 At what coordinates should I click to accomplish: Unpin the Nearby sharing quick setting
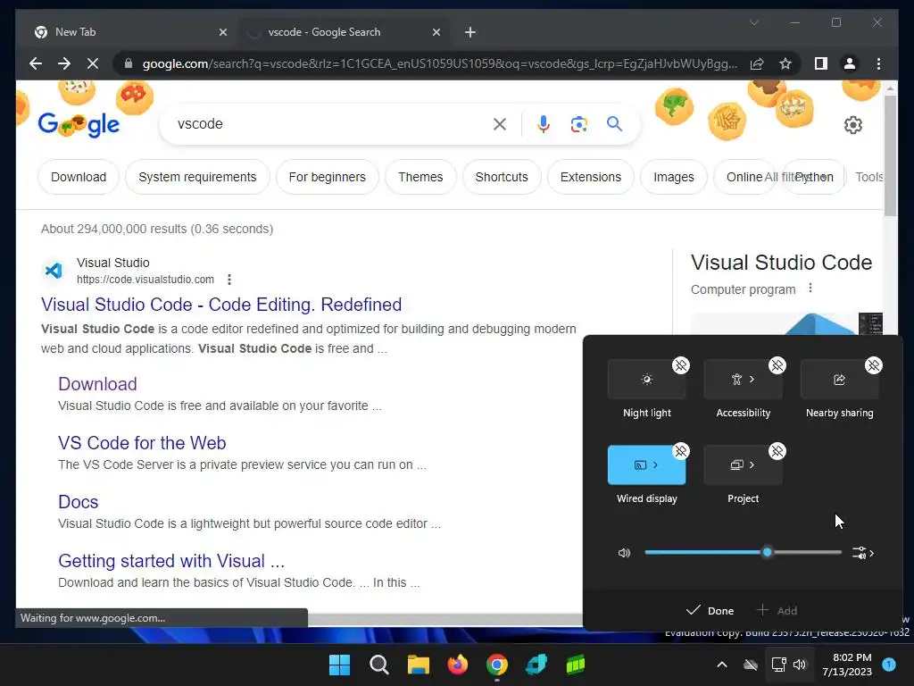click(873, 365)
